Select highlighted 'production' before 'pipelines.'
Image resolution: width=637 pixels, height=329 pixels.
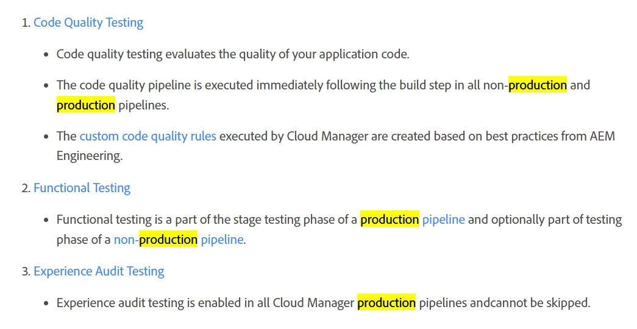86,105
